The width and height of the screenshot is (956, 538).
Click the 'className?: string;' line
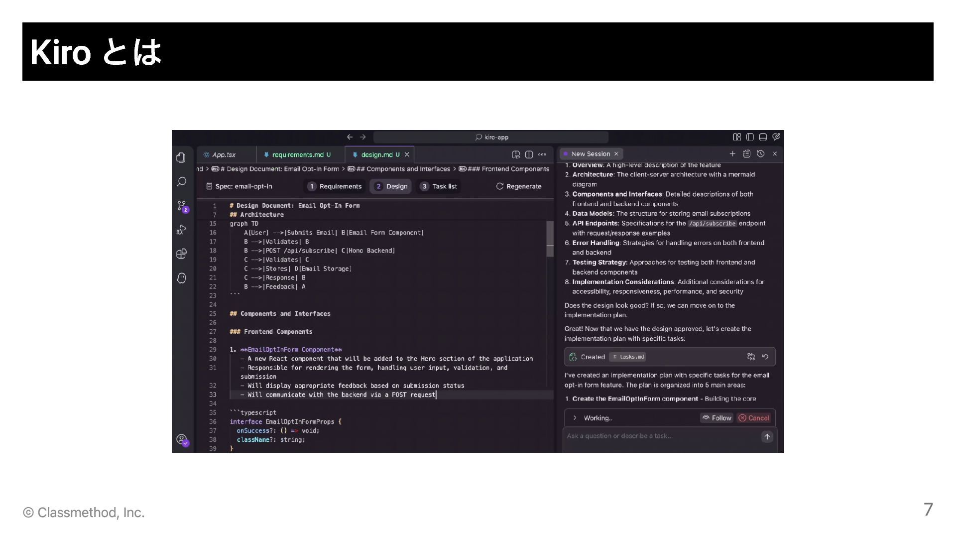click(271, 439)
